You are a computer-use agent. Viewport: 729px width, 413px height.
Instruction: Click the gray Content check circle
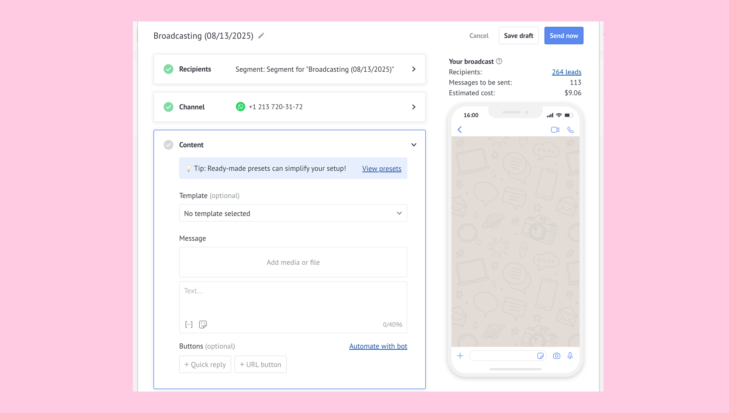pyautogui.click(x=168, y=145)
